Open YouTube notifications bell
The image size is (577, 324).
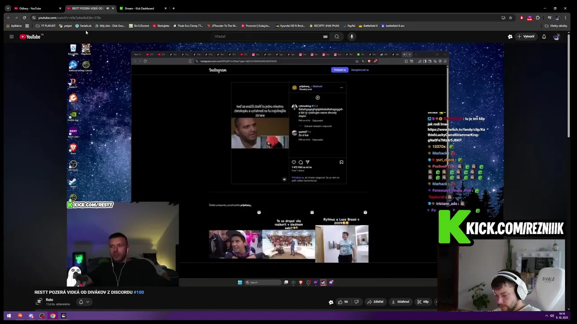[544, 36]
